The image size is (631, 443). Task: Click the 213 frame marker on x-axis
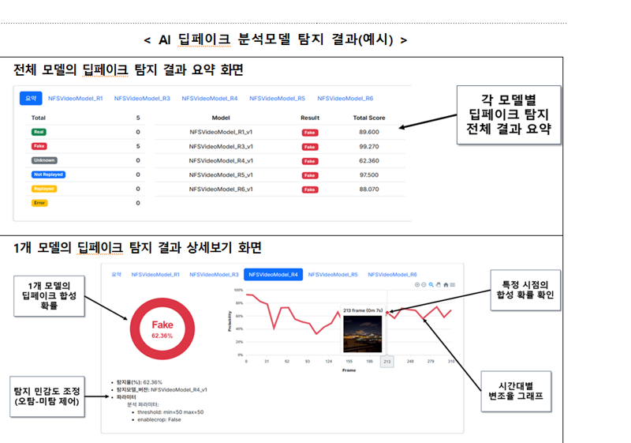pos(386,361)
